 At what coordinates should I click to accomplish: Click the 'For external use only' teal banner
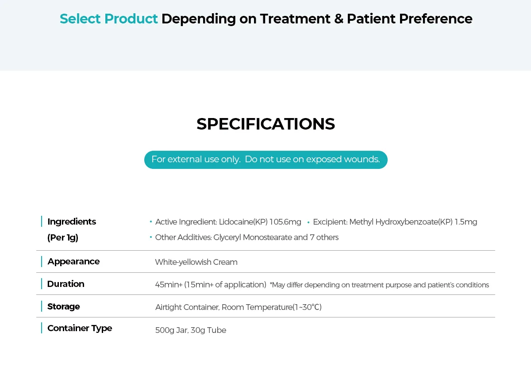[x=265, y=160]
